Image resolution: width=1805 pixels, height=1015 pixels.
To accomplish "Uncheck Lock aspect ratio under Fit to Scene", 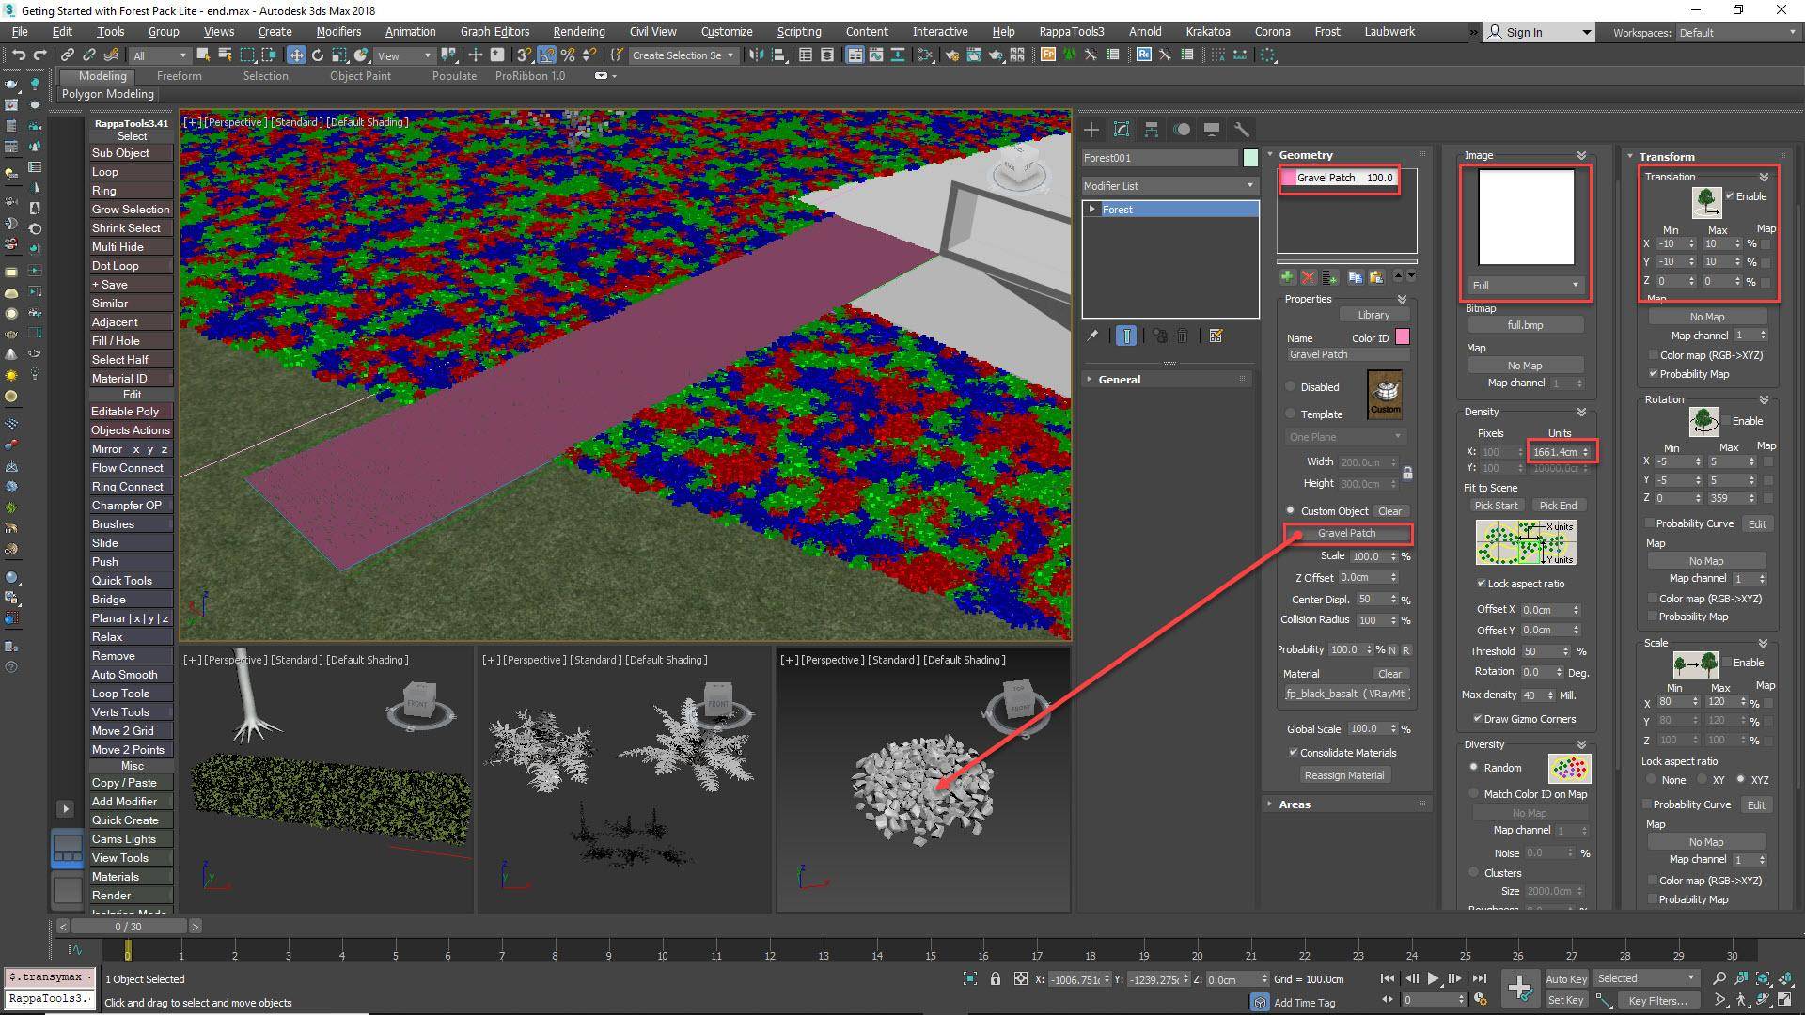I will coord(1481,583).
